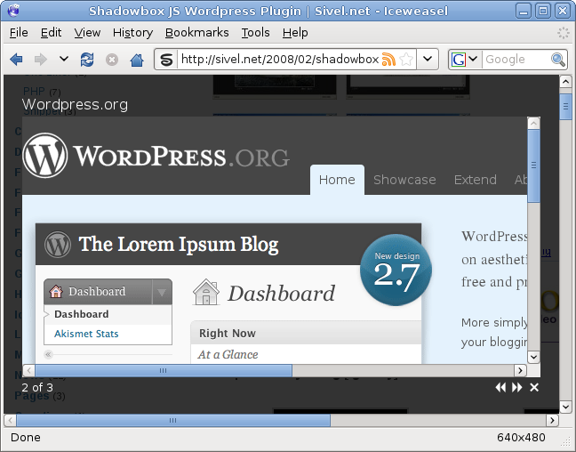Open the Tools menu
The width and height of the screenshot is (576, 452).
255,32
